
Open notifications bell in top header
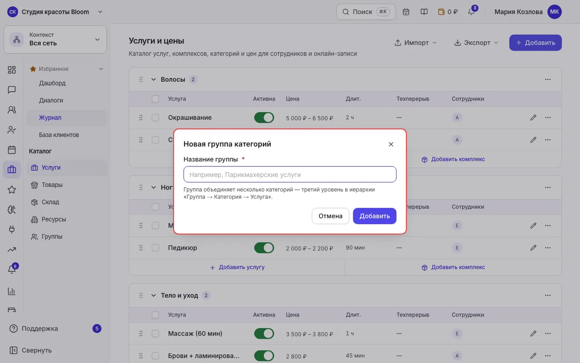coord(471,12)
